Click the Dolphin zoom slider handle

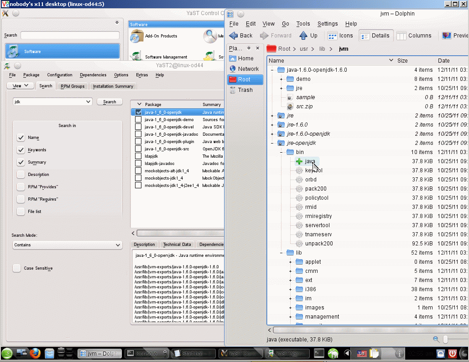tap(445, 339)
